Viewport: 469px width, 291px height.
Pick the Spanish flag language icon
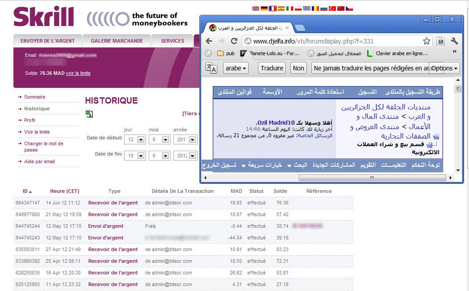click(x=281, y=9)
